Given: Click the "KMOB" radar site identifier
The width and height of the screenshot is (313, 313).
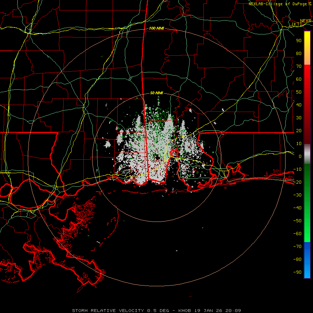Looking at the screenshot, I should pyautogui.click(x=185, y=311).
